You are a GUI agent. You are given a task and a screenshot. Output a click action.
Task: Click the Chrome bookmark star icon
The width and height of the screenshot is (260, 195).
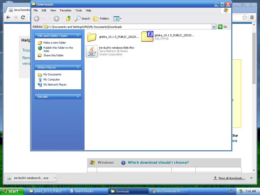[x=245, y=18]
